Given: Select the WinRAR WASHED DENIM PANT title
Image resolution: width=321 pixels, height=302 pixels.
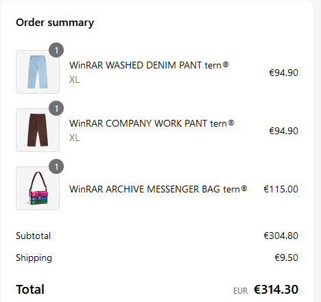Looking at the screenshot, I should pyautogui.click(x=149, y=65).
